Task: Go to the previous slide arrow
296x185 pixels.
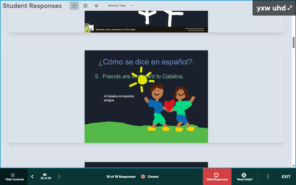Action: click(x=32, y=177)
